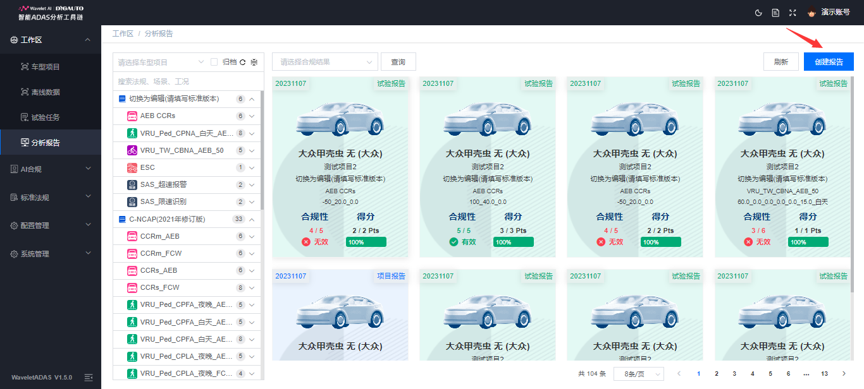Viewport: 864px width, 389px height.
Task: Click 100% progress bar on 100_40.0_0.0 card
Action: (x=514, y=242)
